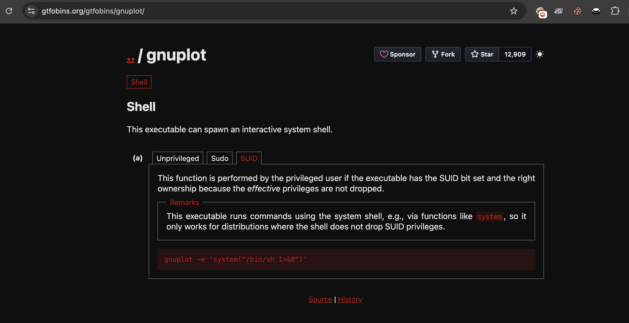Image resolution: width=629 pixels, height=323 pixels.
Task: Star the repository via Star button
Action: [482, 54]
